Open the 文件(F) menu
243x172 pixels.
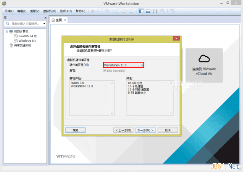click(9, 11)
